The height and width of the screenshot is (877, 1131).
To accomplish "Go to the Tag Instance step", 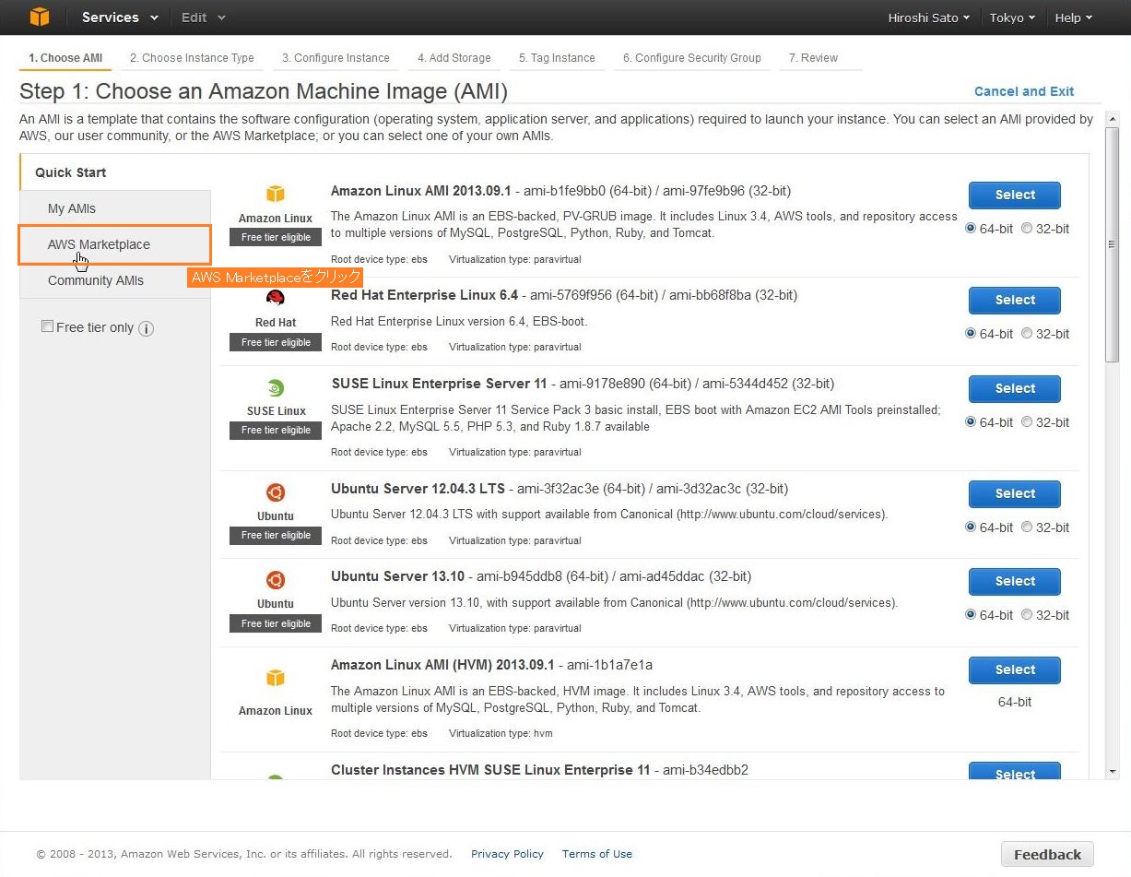I will (557, 58).
